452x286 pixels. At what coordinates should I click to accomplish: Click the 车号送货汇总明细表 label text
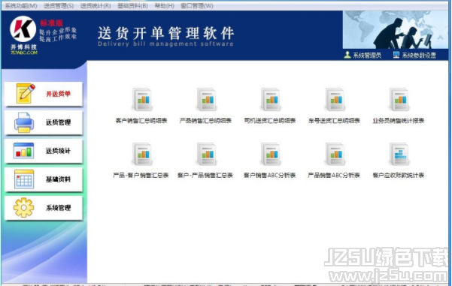point(334,121)
